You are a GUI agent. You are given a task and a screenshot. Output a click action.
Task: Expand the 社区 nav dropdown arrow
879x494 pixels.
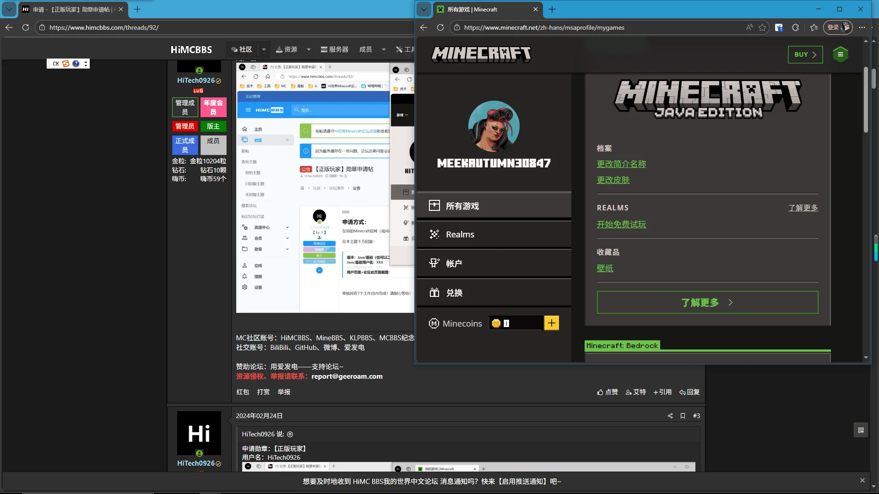point(264,49)
